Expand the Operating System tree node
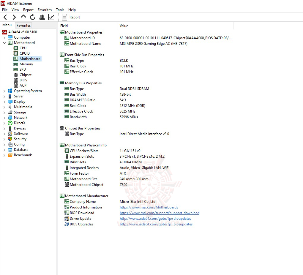This screenshot has width=303, height=275. (x=4, y=91)
